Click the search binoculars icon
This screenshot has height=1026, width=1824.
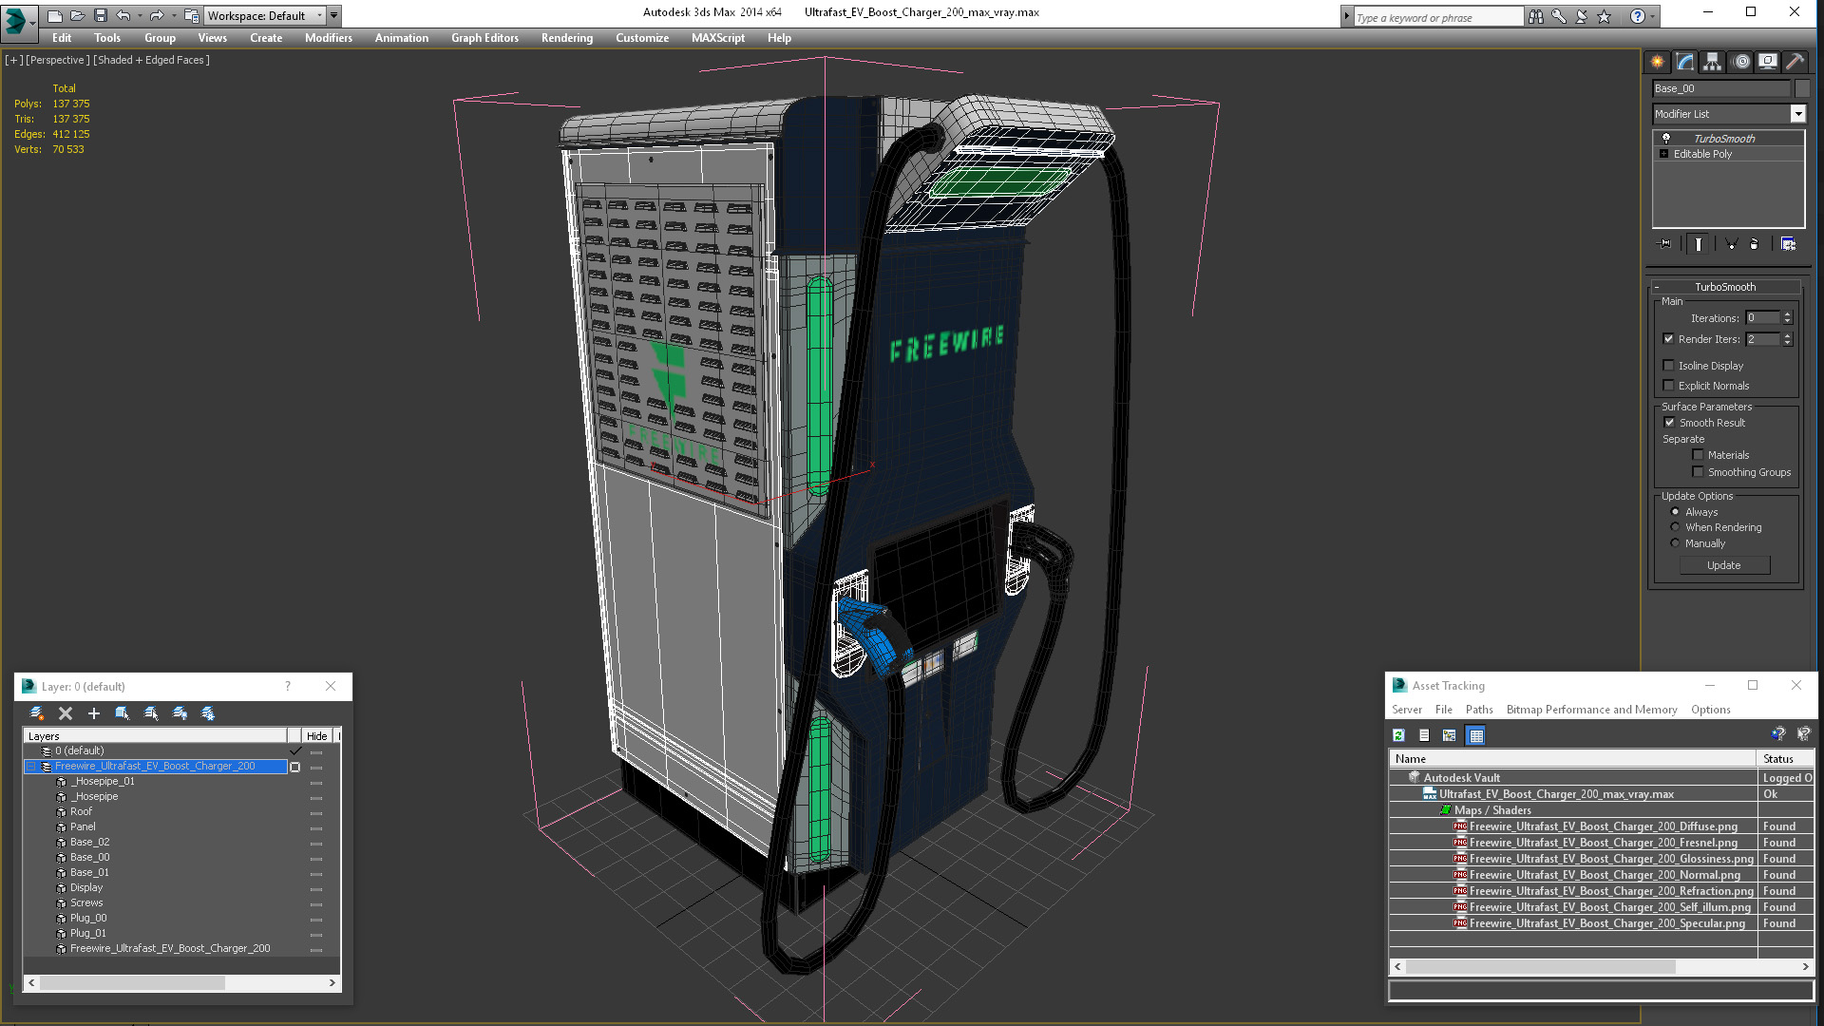coord(1536,16)
